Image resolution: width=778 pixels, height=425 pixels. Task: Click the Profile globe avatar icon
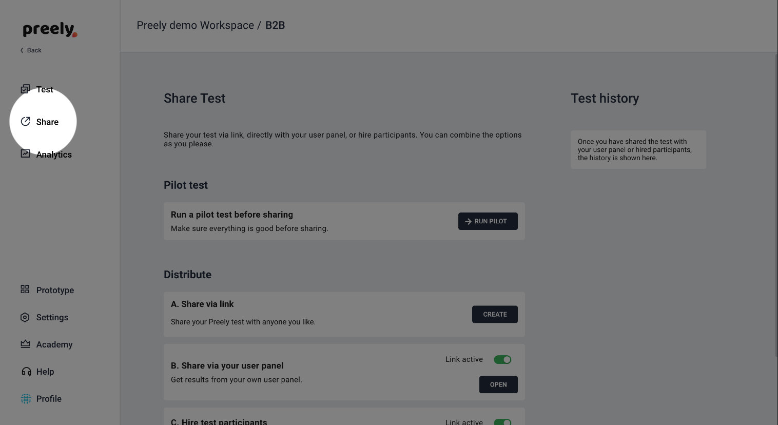(x=26, y=399)
